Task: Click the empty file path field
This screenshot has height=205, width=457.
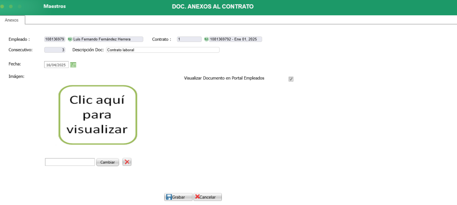Action: pyautogui.click(x=70, y=162)
